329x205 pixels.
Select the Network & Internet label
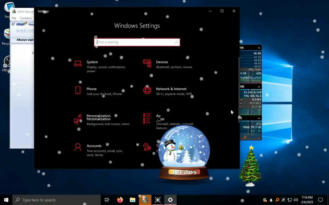(x=171, y=89)
